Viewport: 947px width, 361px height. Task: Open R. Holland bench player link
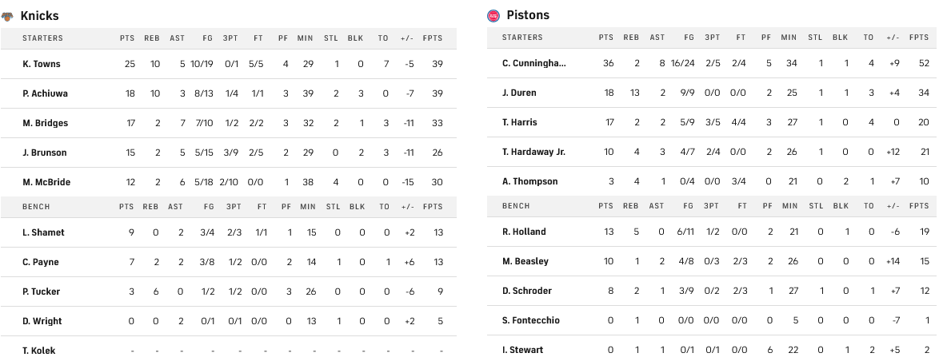[x=524, y=232]
